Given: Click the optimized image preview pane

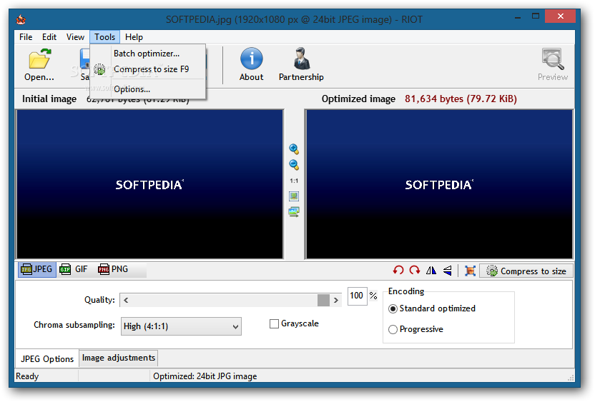Looking at the screenshot, I should coord(439,184).
